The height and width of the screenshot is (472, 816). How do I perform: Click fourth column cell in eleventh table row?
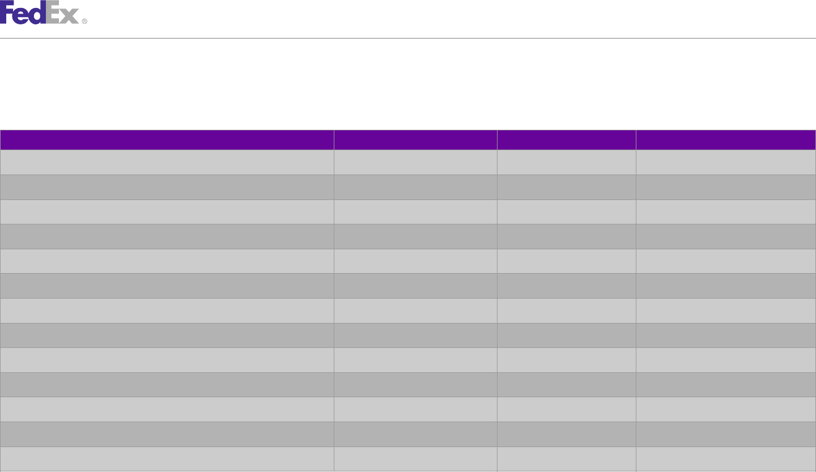(x=726, y=409)
